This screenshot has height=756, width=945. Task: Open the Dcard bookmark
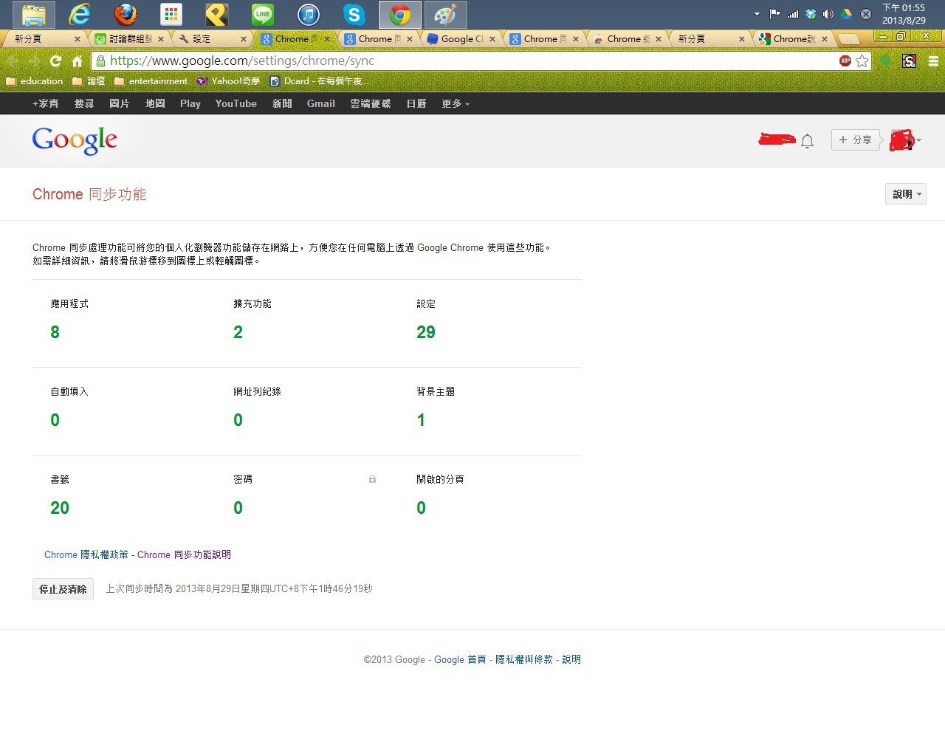[318, 81]
